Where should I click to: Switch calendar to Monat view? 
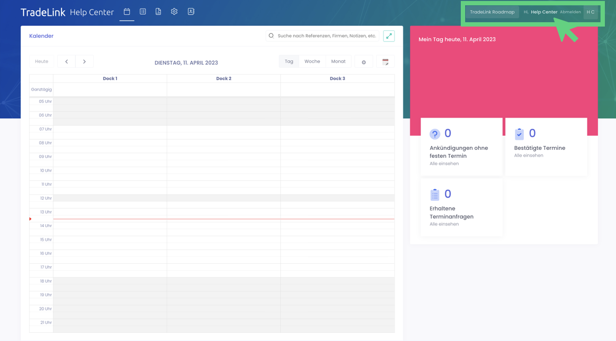tap(338, 61)
